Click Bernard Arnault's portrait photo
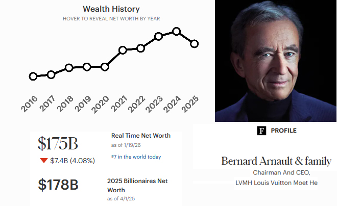 click(276, 61)
